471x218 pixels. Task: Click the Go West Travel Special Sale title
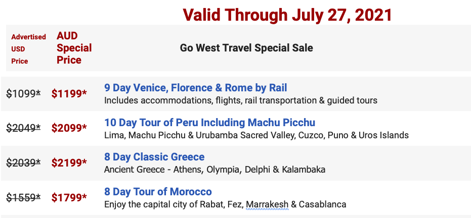[x=246, y=48]
